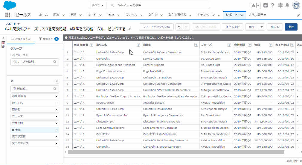The height and width of the screenshot is (165, 302).
Task: Open the setup gear icon
Action: [280, 5]
